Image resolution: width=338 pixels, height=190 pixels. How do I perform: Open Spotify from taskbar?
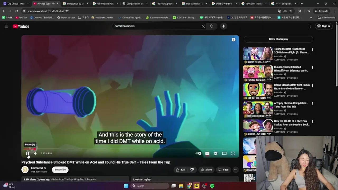point(212,186)
